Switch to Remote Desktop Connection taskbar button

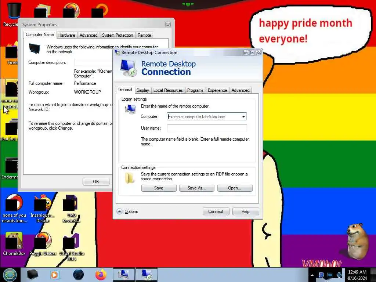coord(147,275)
